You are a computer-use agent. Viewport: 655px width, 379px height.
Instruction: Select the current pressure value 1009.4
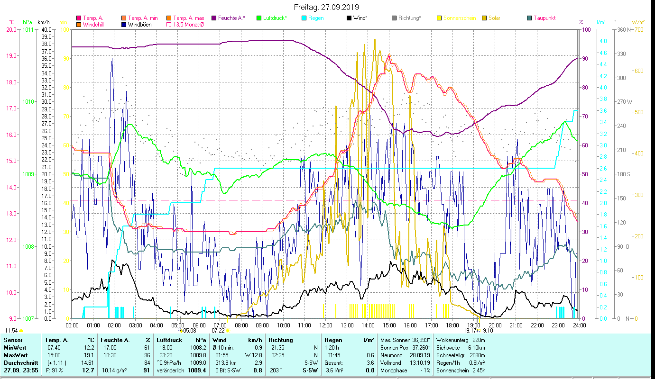[x=196, y=370]
